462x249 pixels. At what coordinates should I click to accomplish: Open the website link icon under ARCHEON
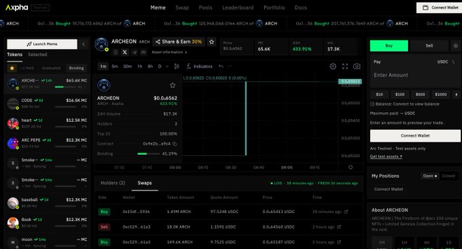(115, 52)
